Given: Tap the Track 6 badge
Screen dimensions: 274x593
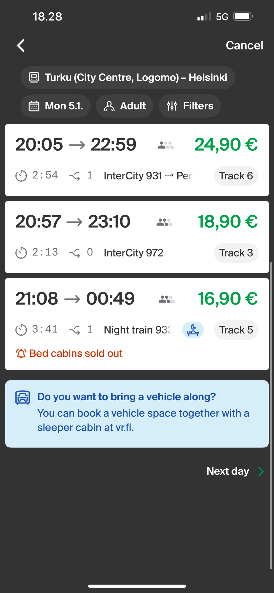Looking at the screenshot, I should [x=236, y=176].
